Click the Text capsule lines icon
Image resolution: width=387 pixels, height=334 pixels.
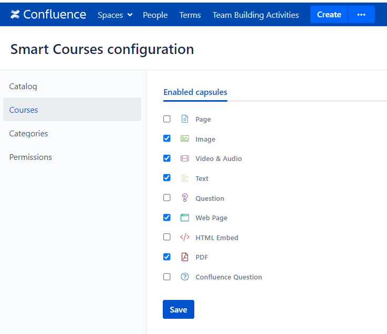[184, 178]
